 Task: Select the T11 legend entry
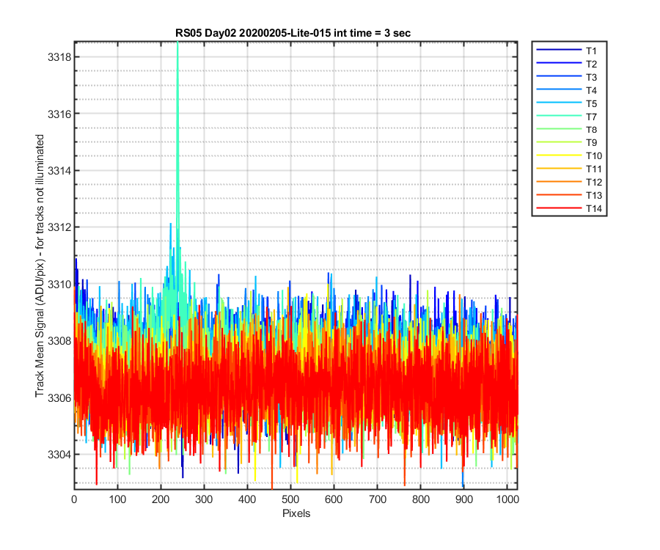[x=569, y=169]
